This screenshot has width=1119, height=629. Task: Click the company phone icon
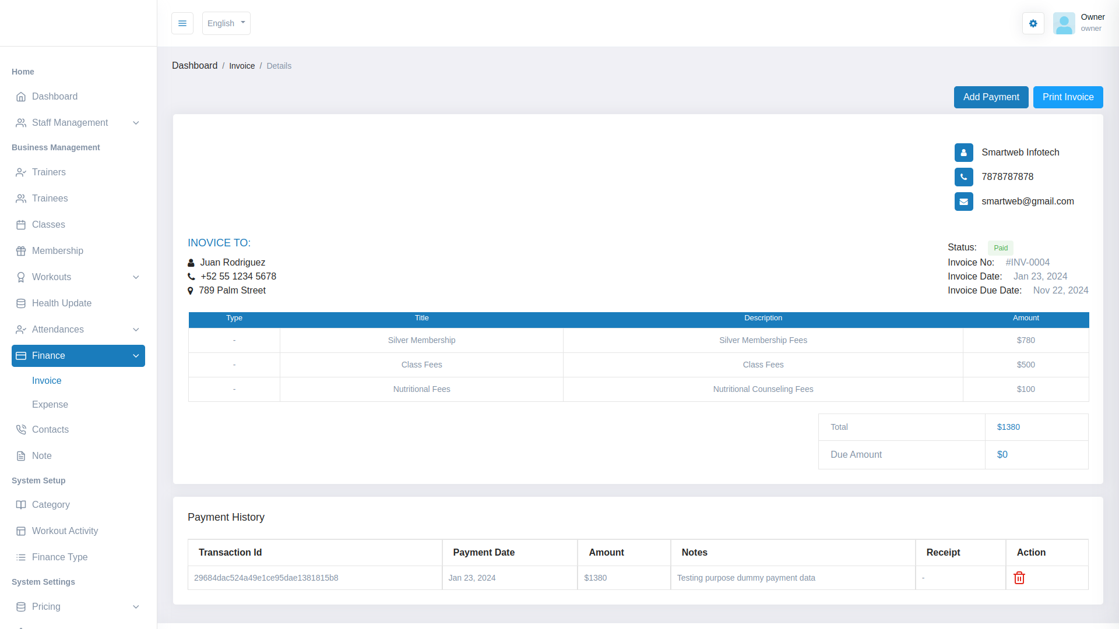point(963,177)
